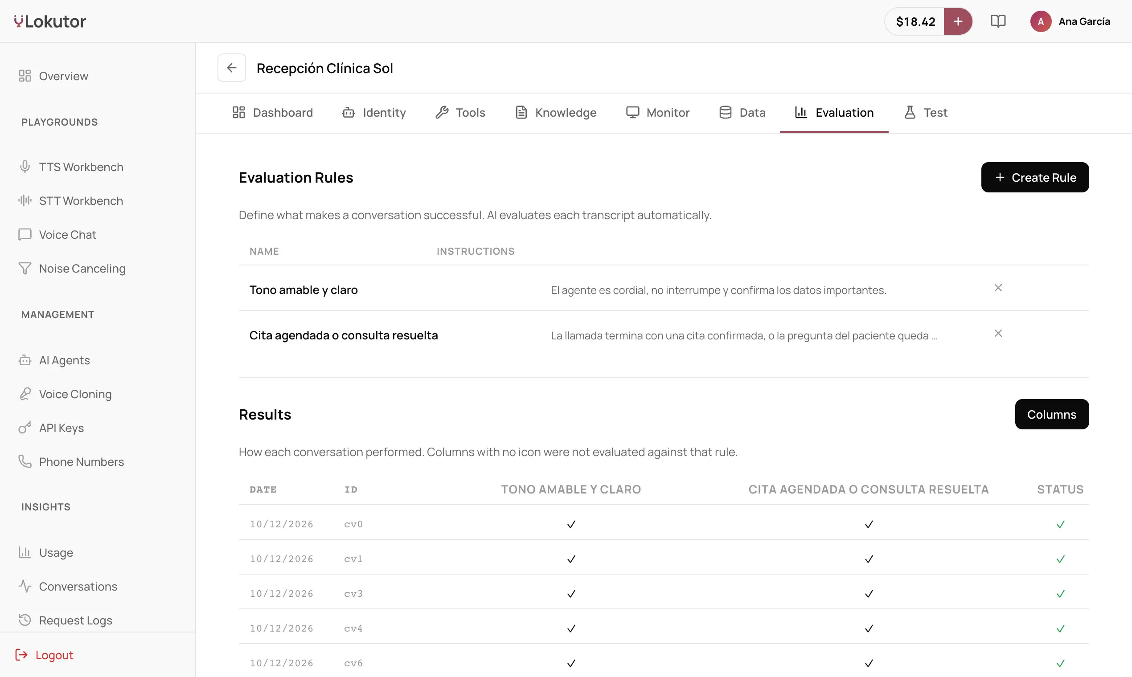Screen dimensions: 1132x677
Task: Click the back arrow button
Action: coord(231,68)
